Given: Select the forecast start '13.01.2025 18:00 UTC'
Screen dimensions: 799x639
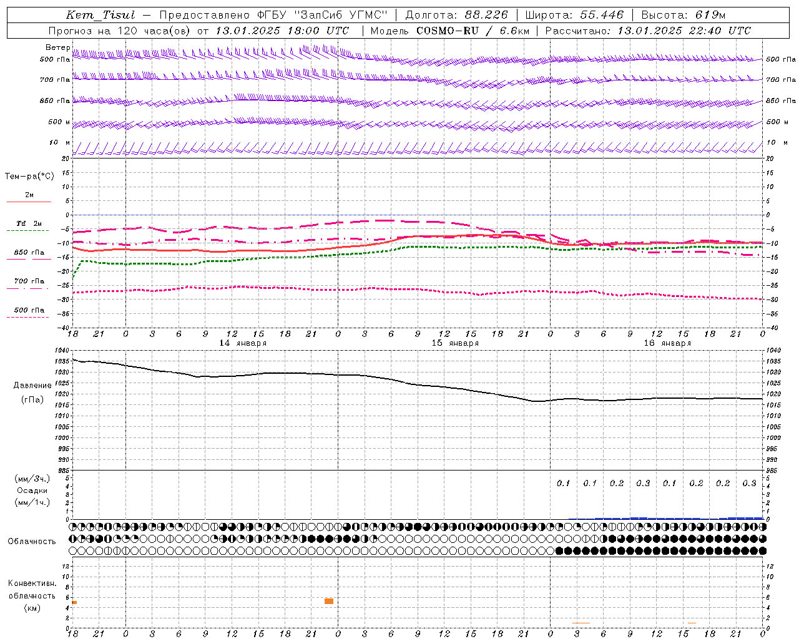Looking at the screenshot, I should [x=282, y=31].
